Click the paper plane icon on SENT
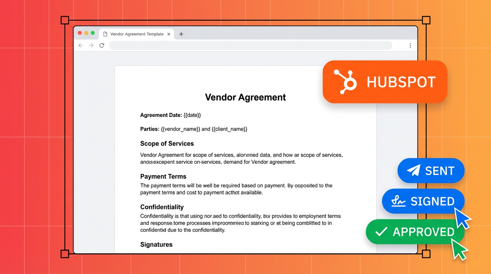Screen dimensions: 491x274 414,171
